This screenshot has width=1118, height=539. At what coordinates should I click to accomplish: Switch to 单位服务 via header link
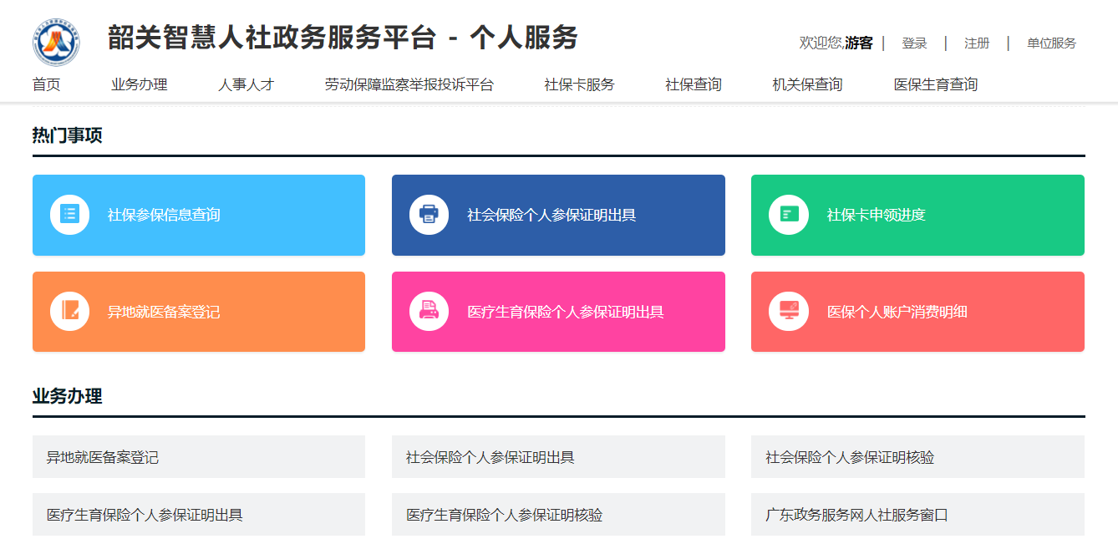pos(1051,43)
